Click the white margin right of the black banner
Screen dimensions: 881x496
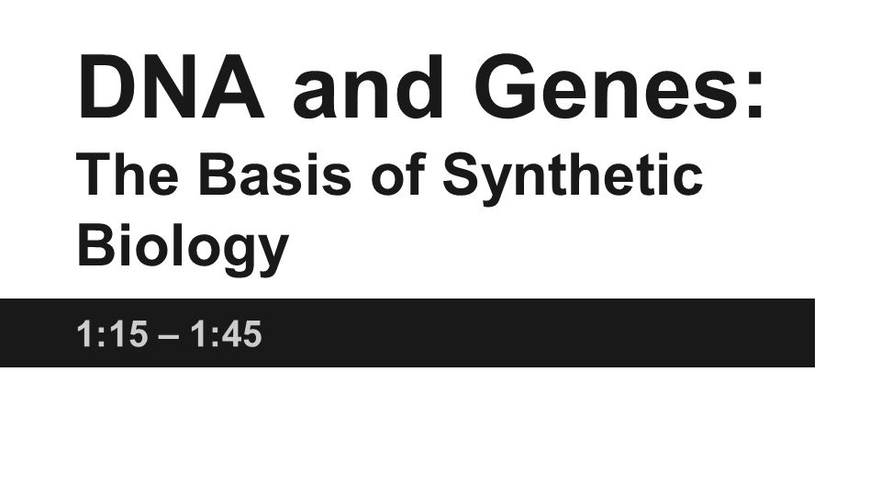click(848, 333)
